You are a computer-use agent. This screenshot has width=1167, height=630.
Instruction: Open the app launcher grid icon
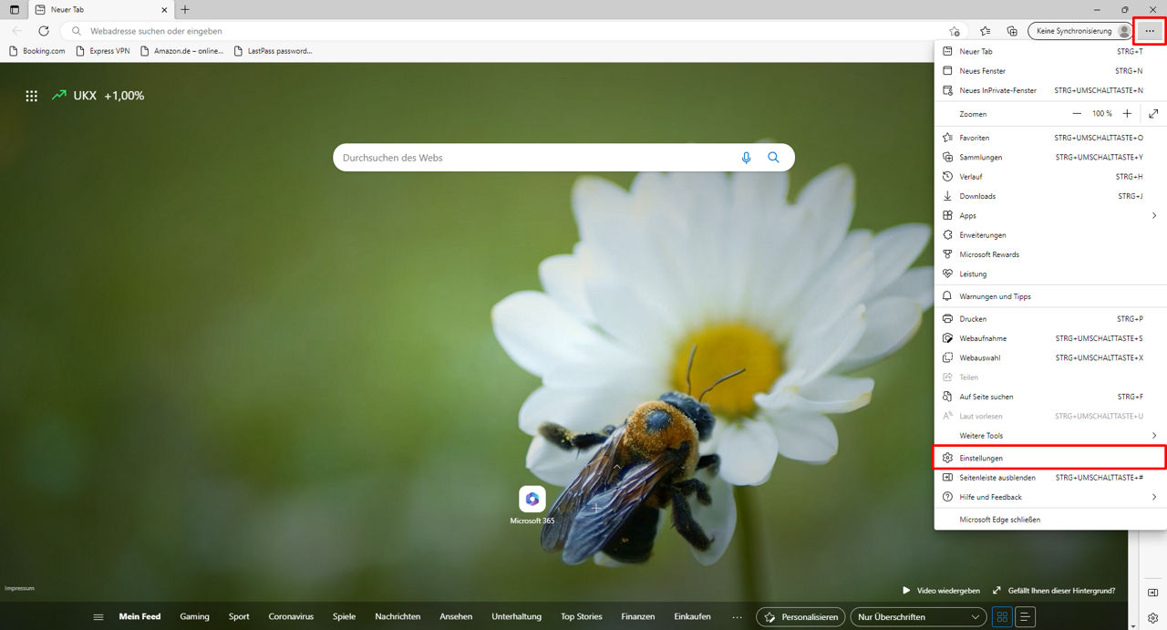pos(31,95)
